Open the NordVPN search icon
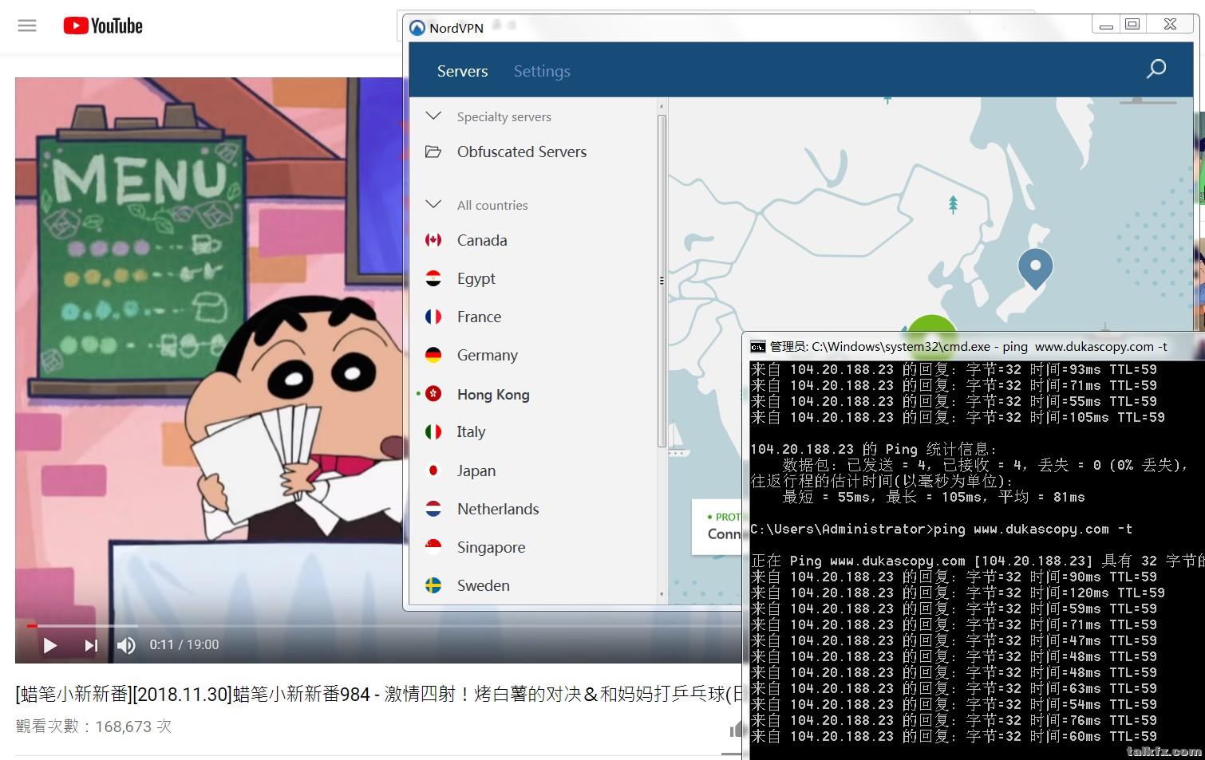The image size is (1205, 760). coord(1156,69)
